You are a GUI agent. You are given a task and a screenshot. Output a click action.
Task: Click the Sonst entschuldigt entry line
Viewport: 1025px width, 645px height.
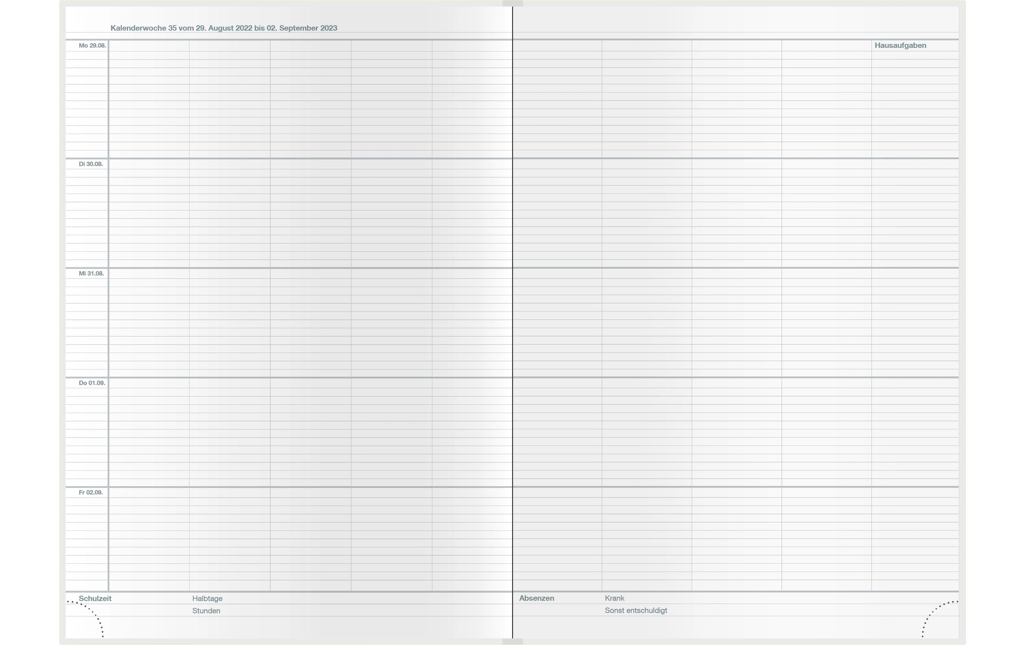pyautogui.click(x=781, y=610)
